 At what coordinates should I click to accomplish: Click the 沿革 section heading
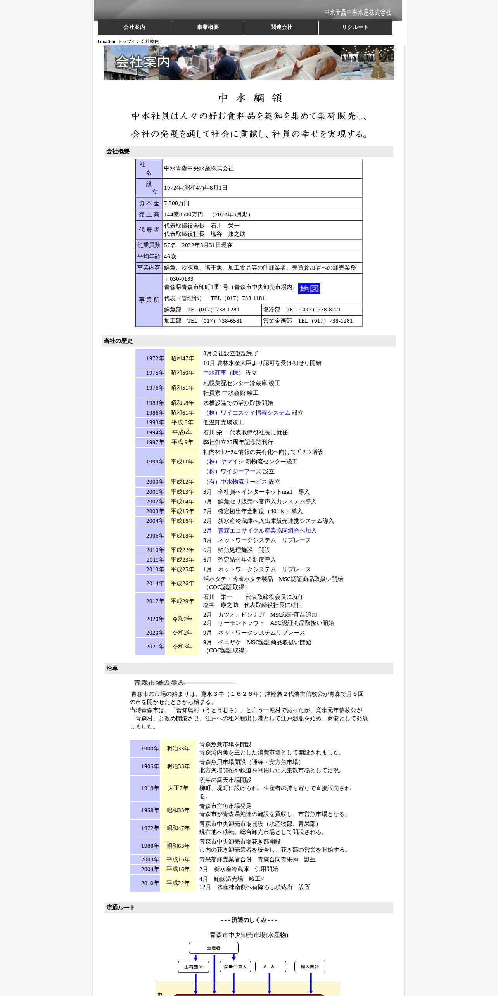click(112, 668)
